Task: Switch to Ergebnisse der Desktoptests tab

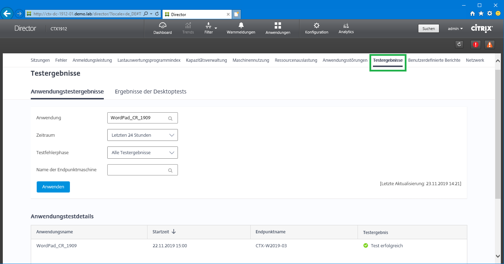Action: click(x=151, y=92)
